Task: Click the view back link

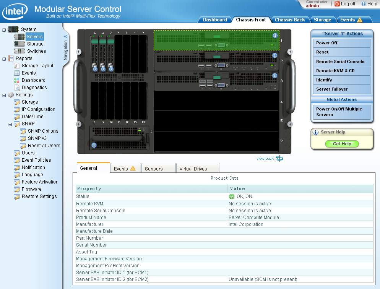Action: (x=265, y=158)
